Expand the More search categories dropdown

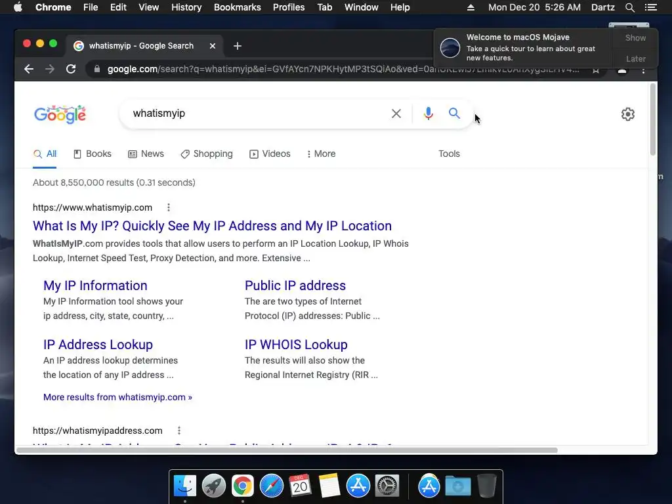[x=321, y=154]
